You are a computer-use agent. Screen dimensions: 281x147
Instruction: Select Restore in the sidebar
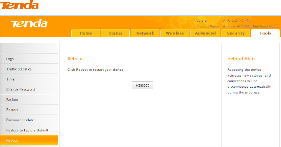(x=29, y=110)
